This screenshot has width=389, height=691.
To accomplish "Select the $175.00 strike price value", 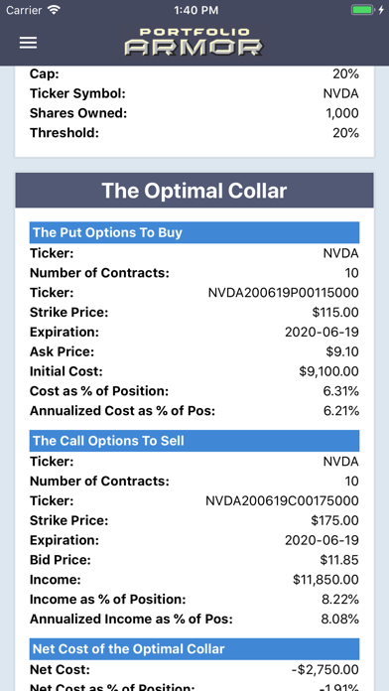I will pyautogui.click(x=334, y=520).
